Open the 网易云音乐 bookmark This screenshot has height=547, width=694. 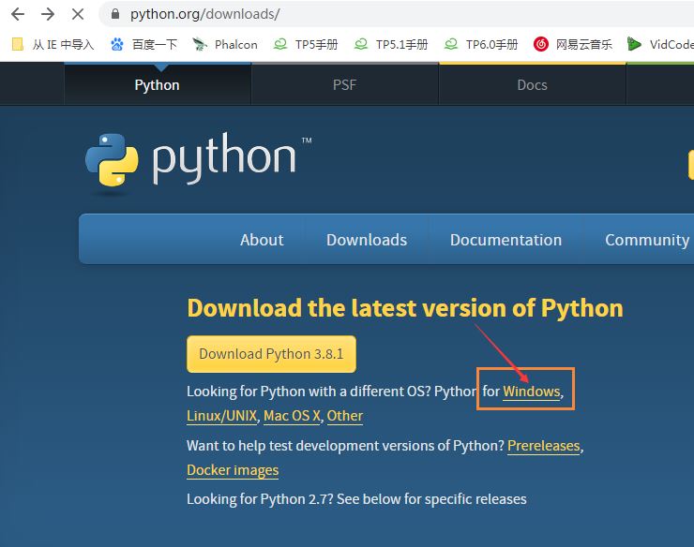pos(573,44)
